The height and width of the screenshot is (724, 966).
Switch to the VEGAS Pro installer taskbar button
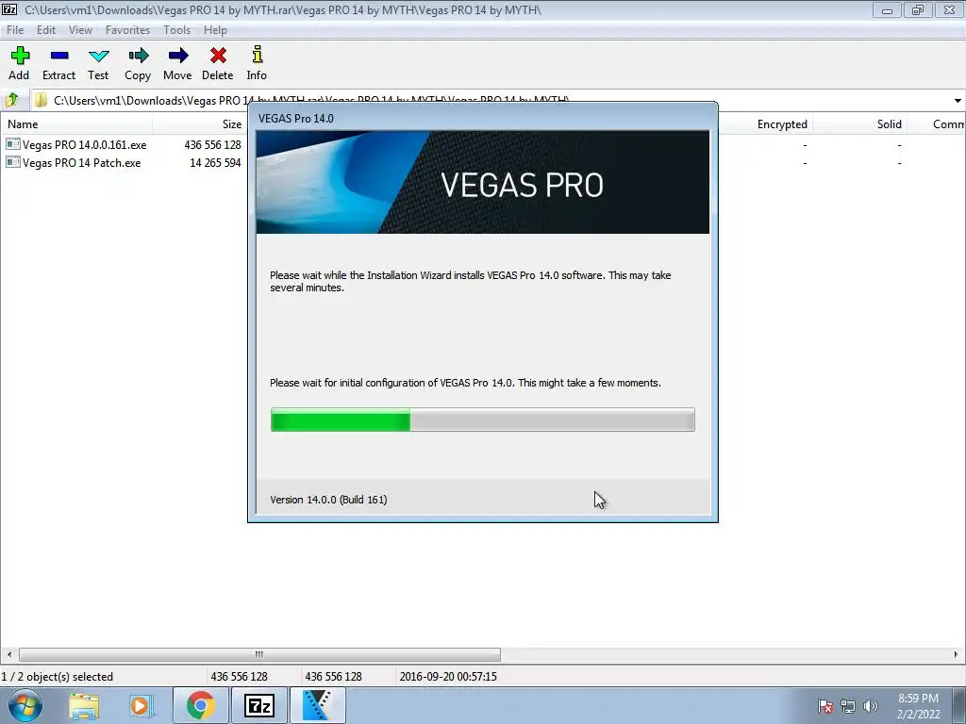[317, 705]
